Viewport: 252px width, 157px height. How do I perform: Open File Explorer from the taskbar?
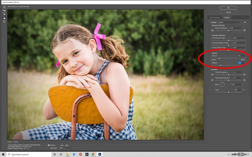point(67,154)
